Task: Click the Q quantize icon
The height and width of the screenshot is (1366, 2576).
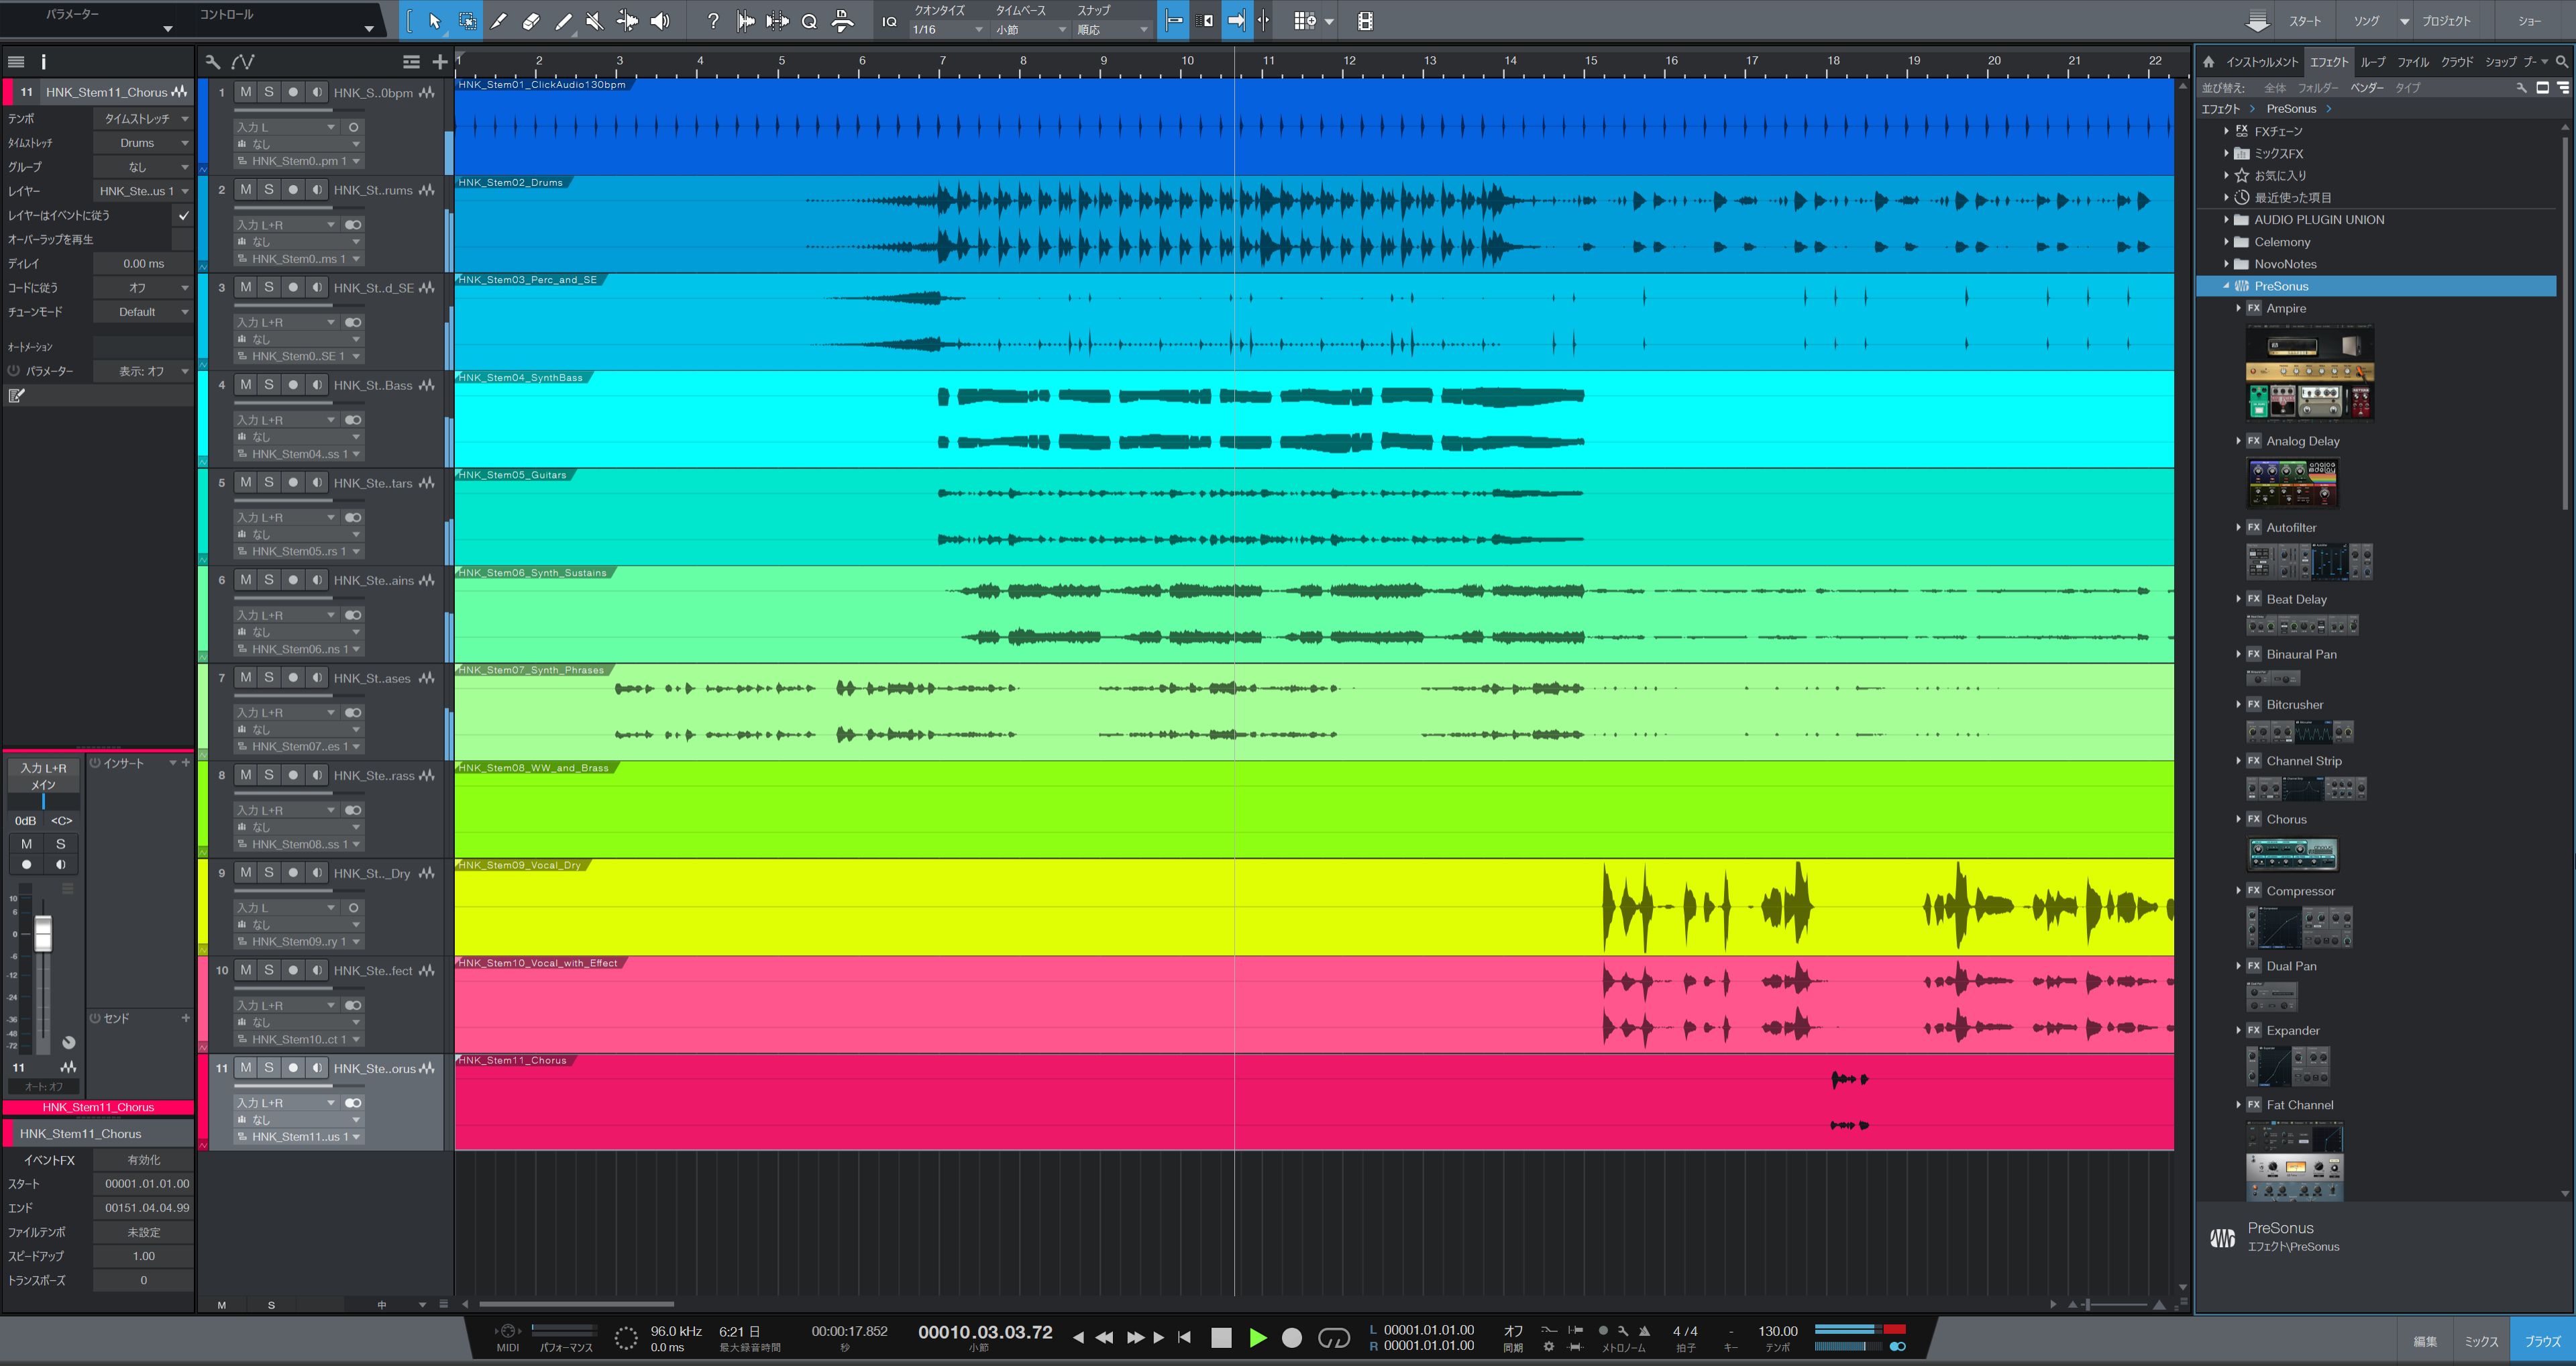Action: (809, 21)
